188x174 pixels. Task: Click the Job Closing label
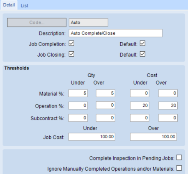click(x=51, y=55)
